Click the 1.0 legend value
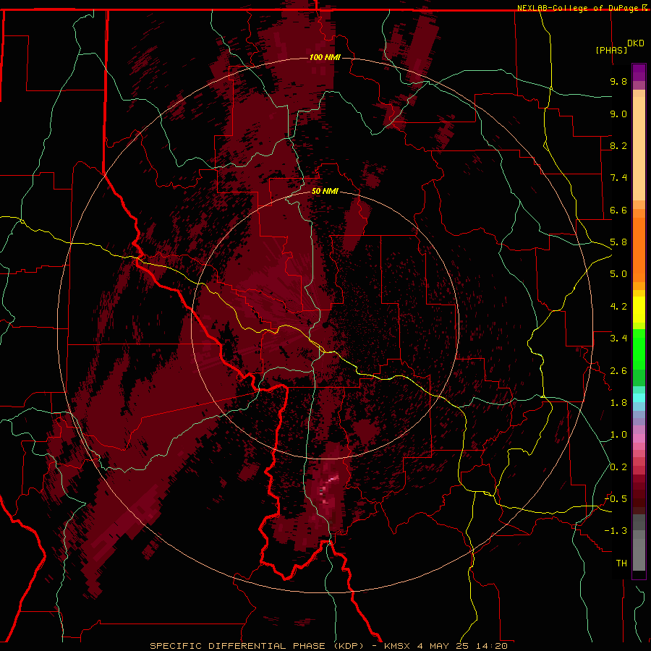The height and width of the screenshot is (651, 651). (618, 435)
